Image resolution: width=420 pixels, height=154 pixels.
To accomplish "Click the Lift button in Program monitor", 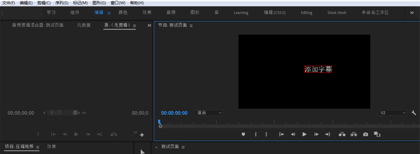I will coord(342,134).
